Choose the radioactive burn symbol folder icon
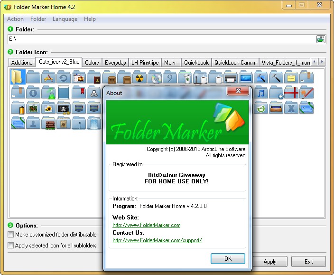Screen dimensions: 334x275 pyautogui.click(x=139, y=77)
